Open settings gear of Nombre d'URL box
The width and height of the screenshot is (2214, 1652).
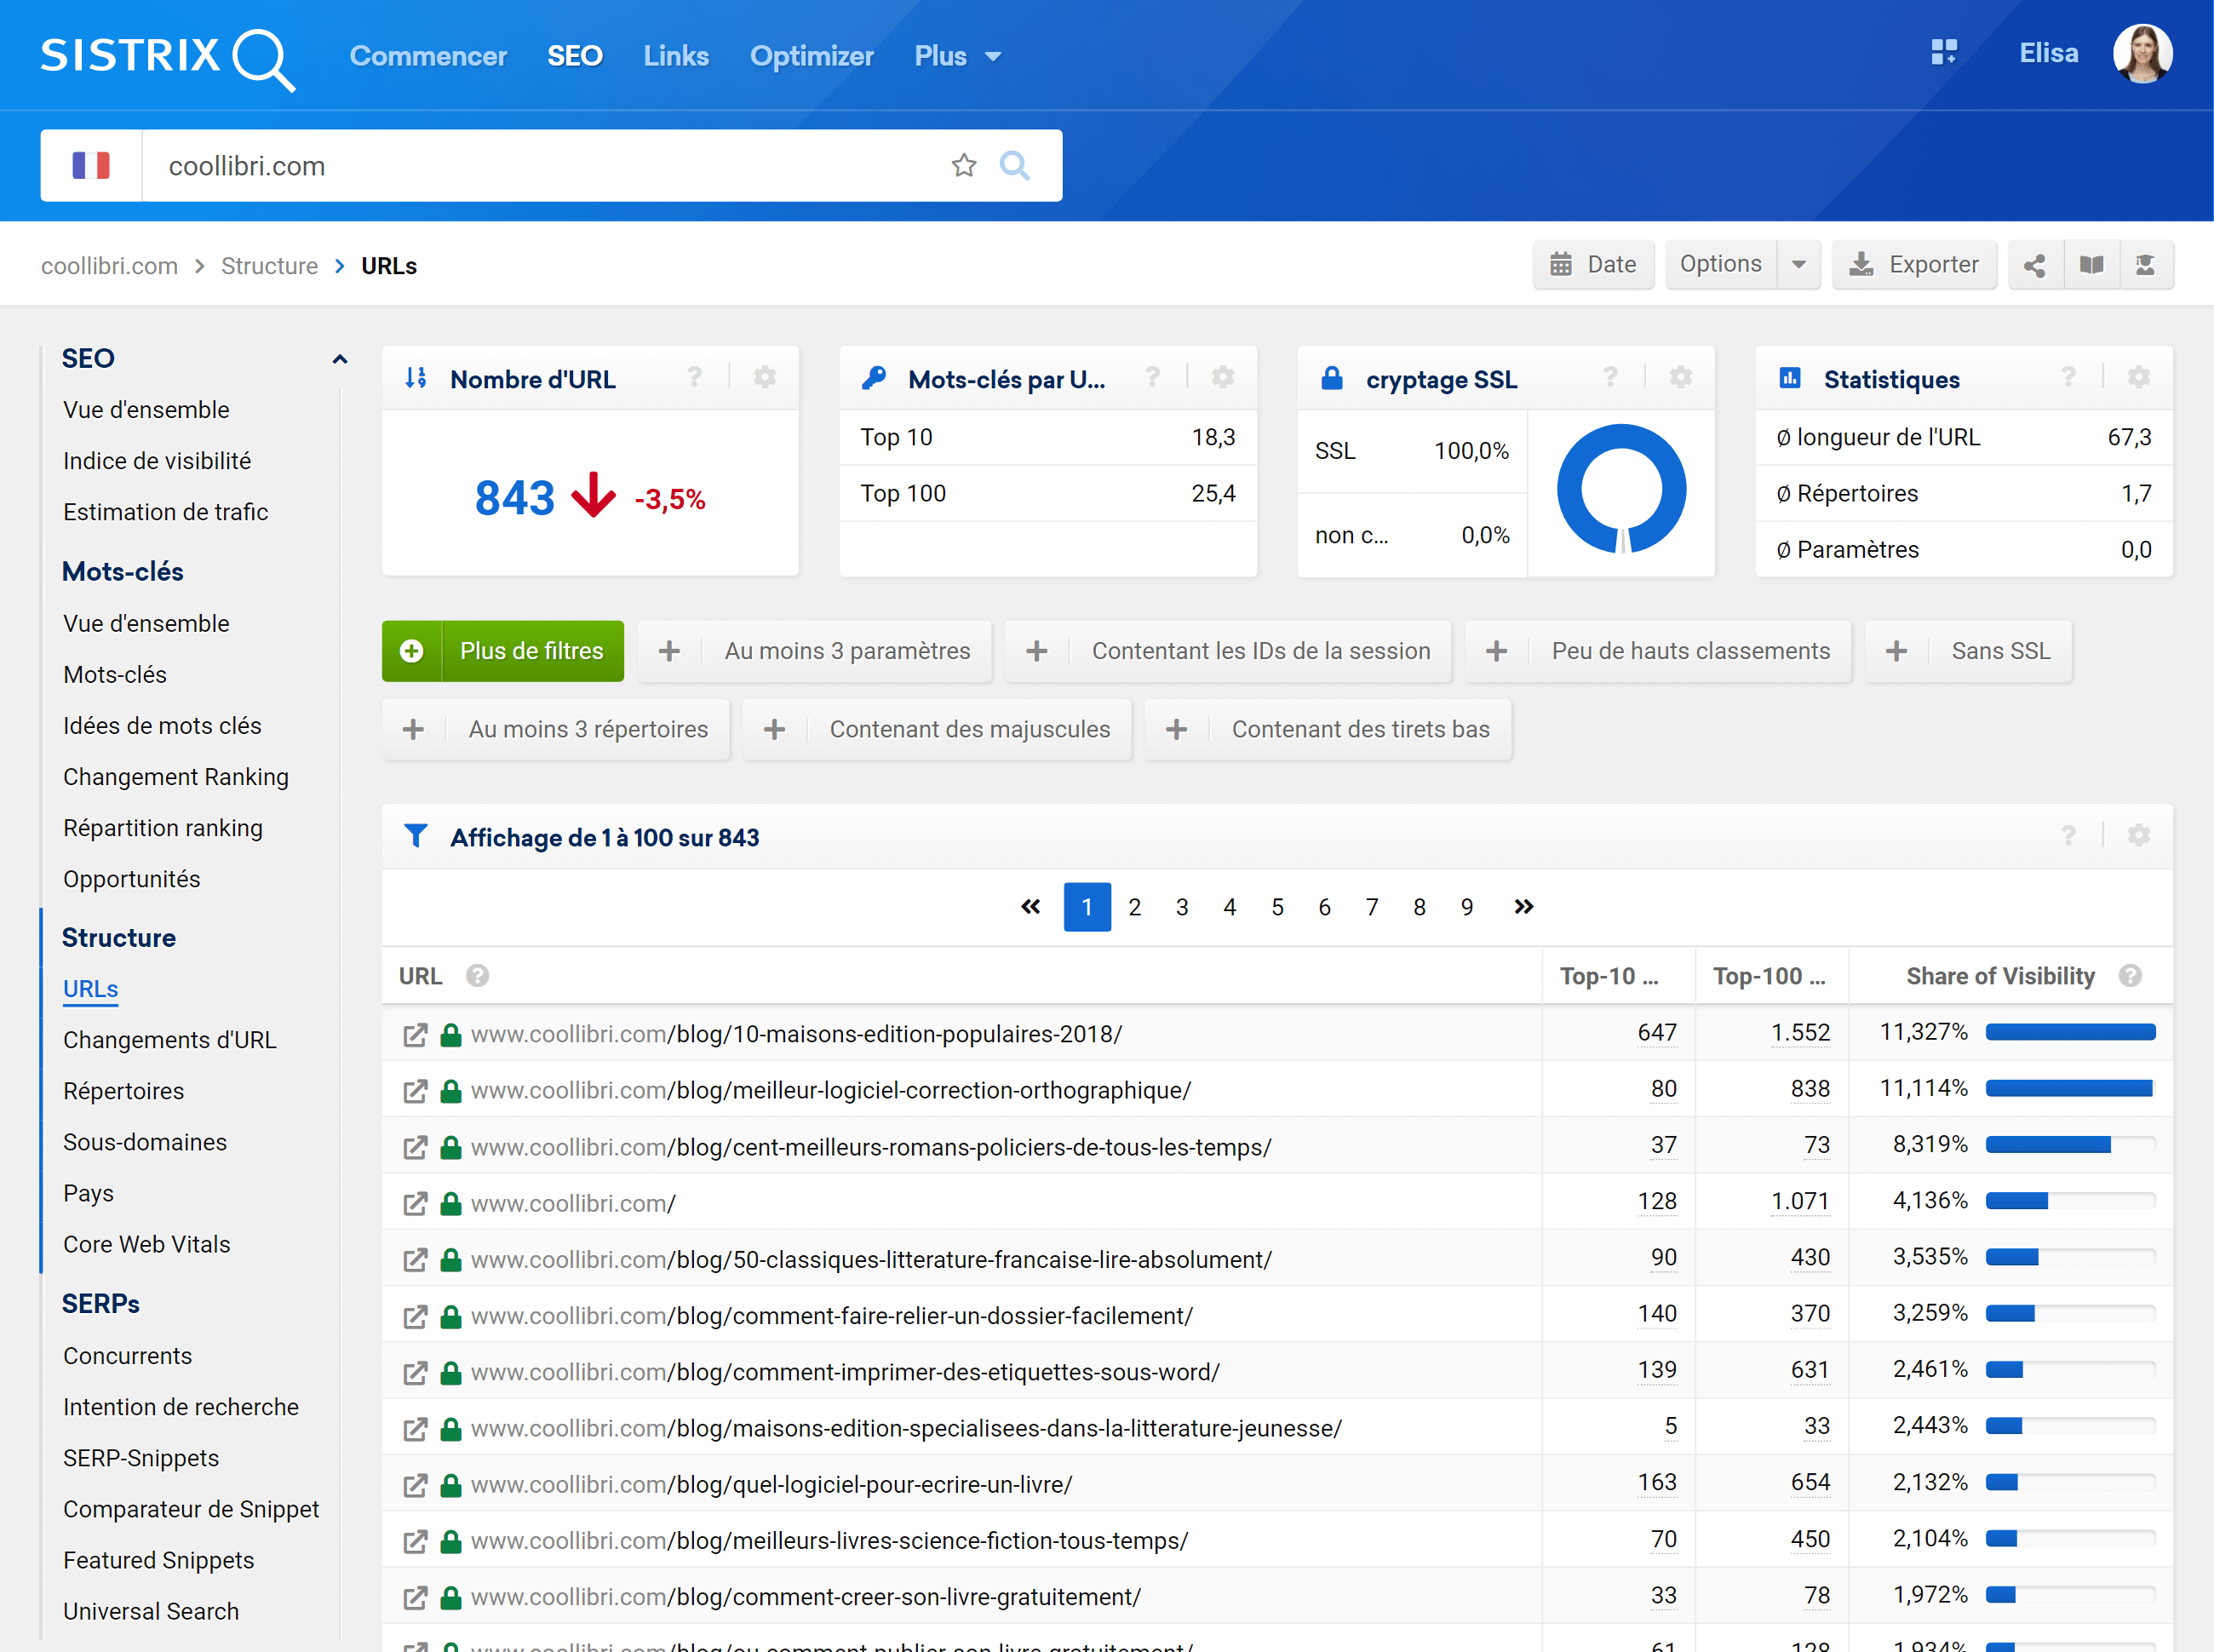point(765,377)
